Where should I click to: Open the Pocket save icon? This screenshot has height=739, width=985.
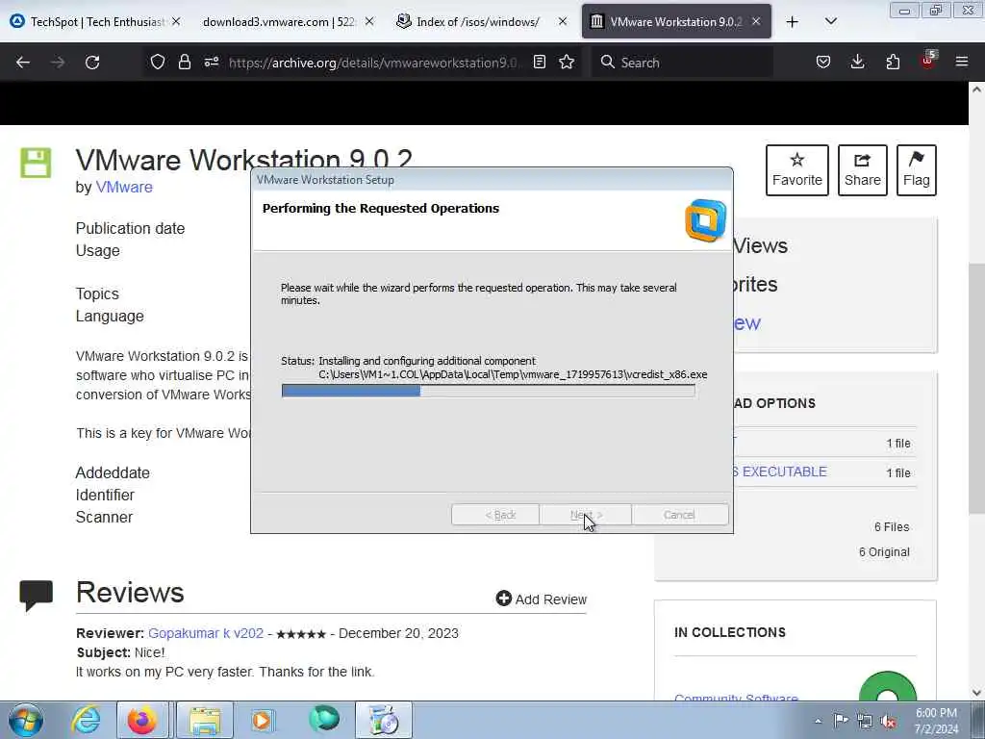823,62
